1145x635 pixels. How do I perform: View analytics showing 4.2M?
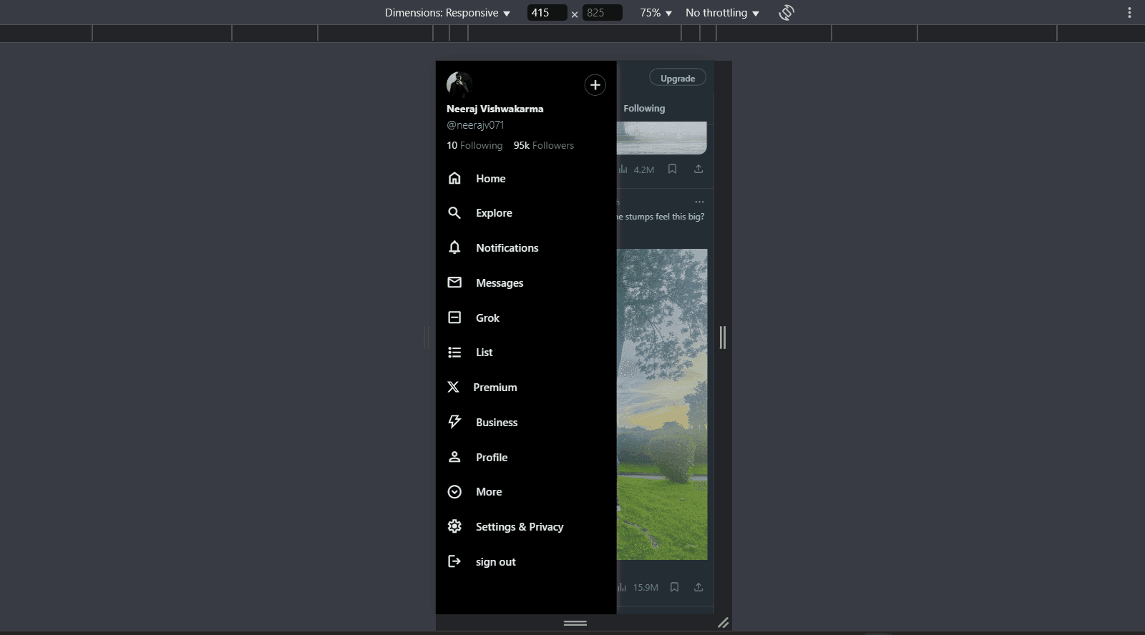(x=636, y=169)
